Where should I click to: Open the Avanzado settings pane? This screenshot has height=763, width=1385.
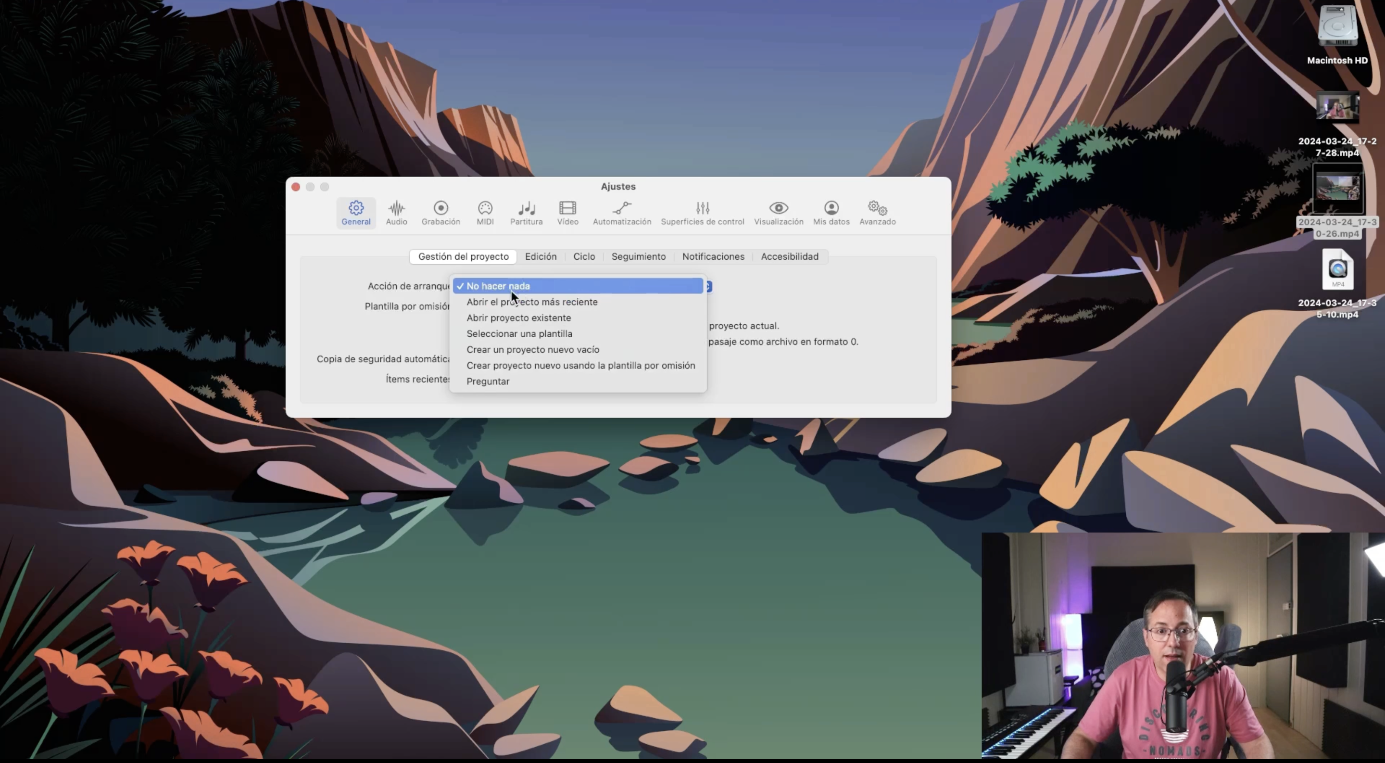coord(877,212)
